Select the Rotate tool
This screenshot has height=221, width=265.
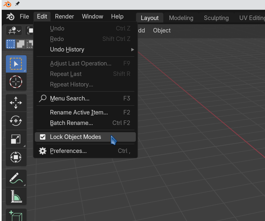pyautogui.click(x=16, y=121)
